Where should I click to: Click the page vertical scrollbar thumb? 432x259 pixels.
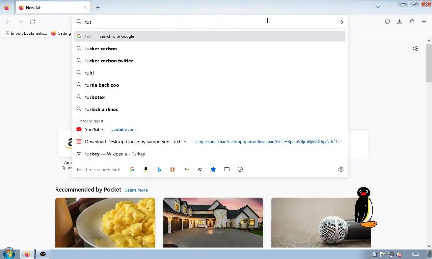tap(429, 63)
